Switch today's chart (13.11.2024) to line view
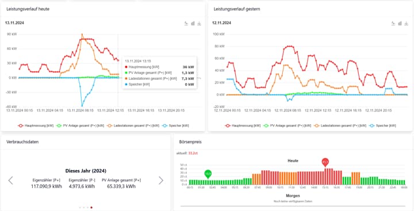Viewport: 414px width, 211px height. coord(186,24)
